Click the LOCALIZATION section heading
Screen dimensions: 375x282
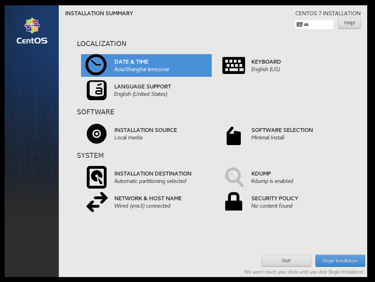pyautogui.click(x=101, y=44)
